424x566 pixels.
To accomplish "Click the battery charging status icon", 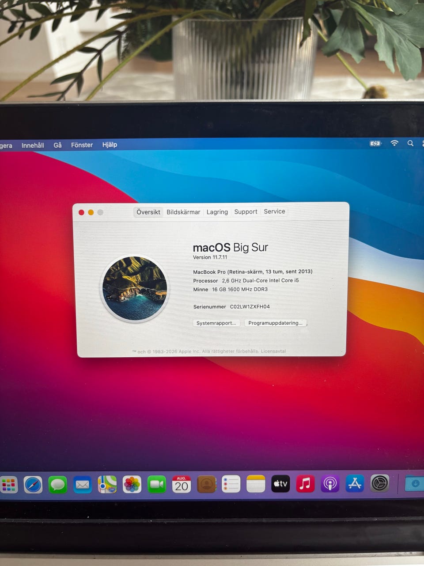I will tap(375, 143).
